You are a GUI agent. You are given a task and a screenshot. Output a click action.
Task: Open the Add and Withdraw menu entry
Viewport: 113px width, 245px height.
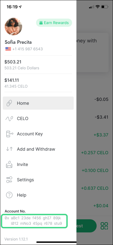click(38, 149)
